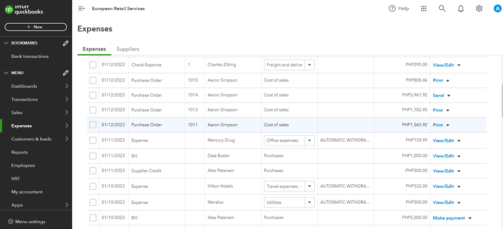
Task: Click the QuickBooks logo icon
Action: (9, 9)
